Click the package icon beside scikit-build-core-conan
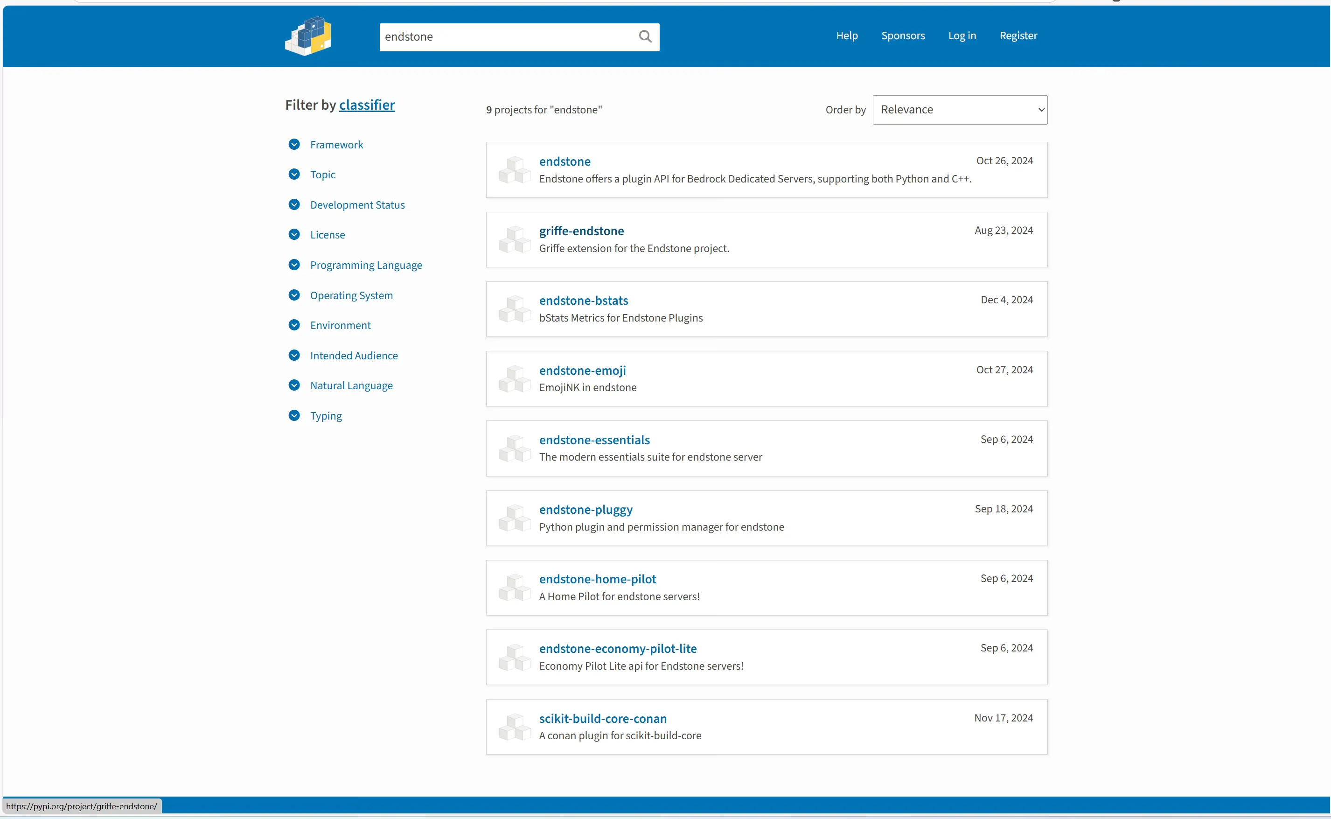Viewport: 1331px width, 819px height. pyautogui.click(x=515, y=727)
